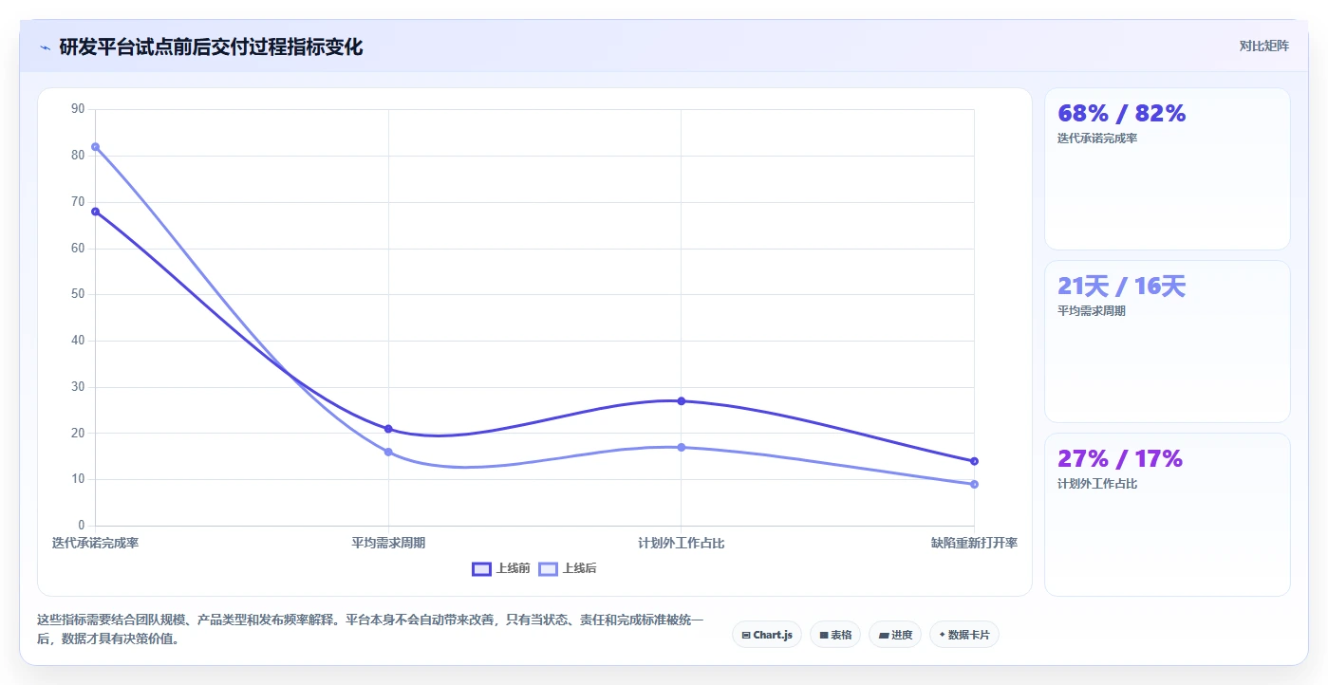Open the 27% / 17% 计划外工作占比 card

click(x=1168, y=514)
